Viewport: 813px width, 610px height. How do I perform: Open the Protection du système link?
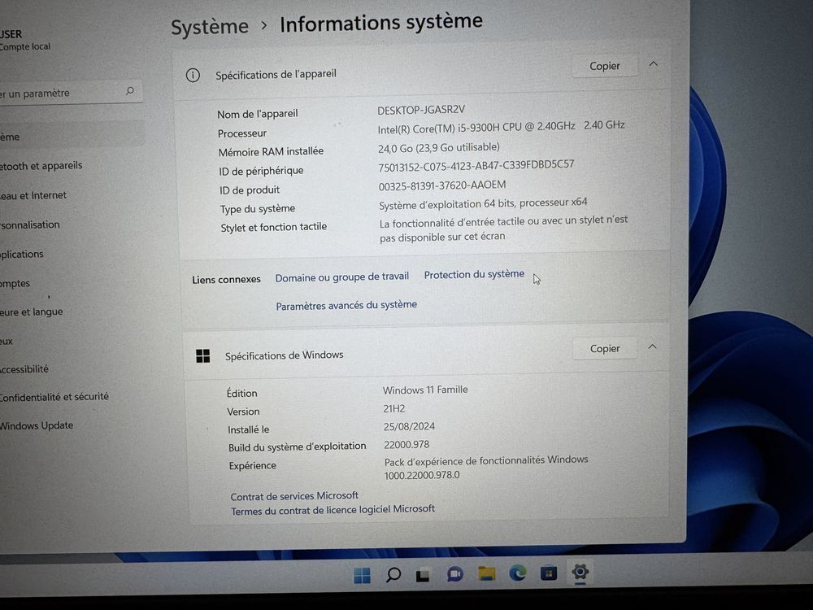pyautogui.click(x=474, y=274)
